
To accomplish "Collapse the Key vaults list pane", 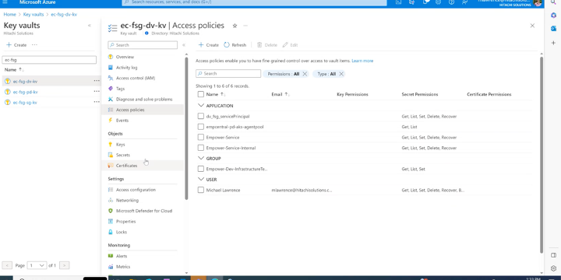I will 90,26.
